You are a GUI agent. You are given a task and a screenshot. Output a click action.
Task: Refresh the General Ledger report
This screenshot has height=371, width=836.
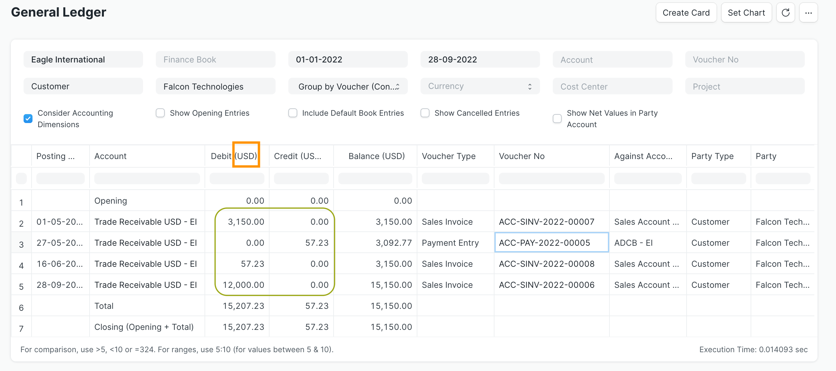[786, 12]
